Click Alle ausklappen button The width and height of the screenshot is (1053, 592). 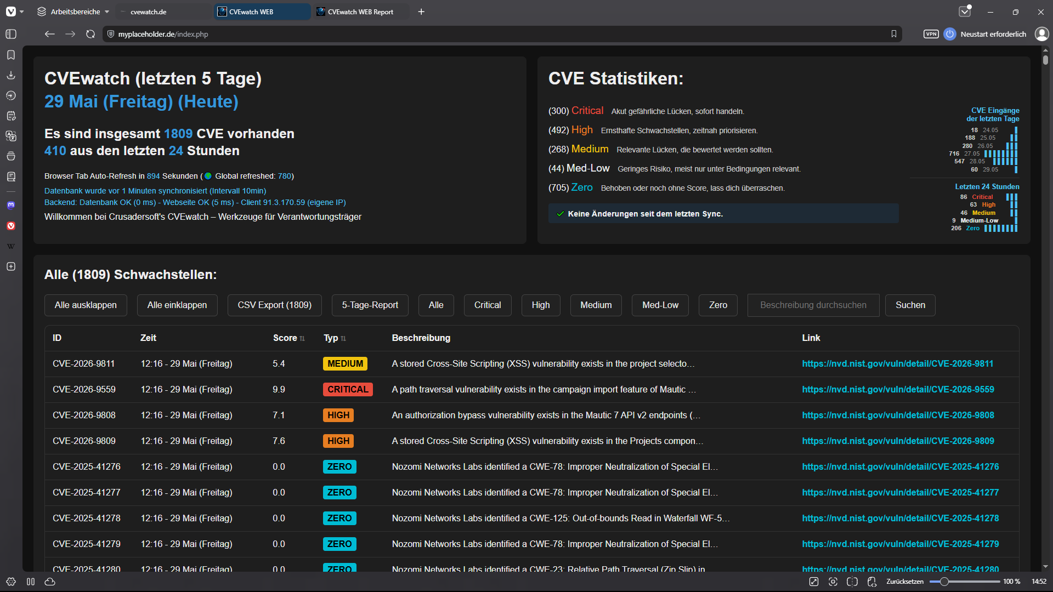[86, 305]
